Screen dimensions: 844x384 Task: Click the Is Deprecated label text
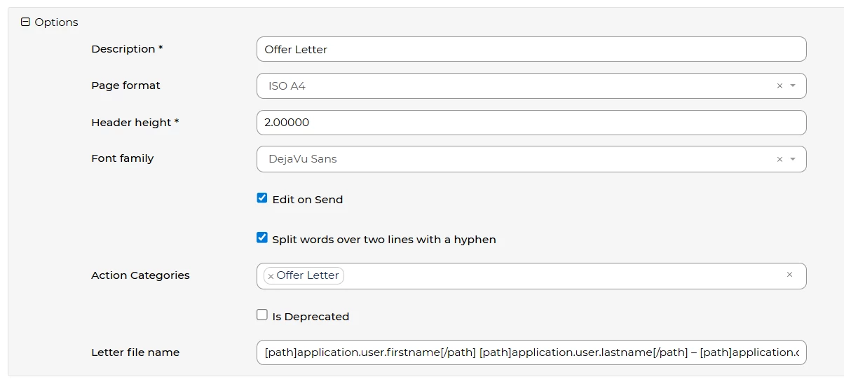pos(311,317)
